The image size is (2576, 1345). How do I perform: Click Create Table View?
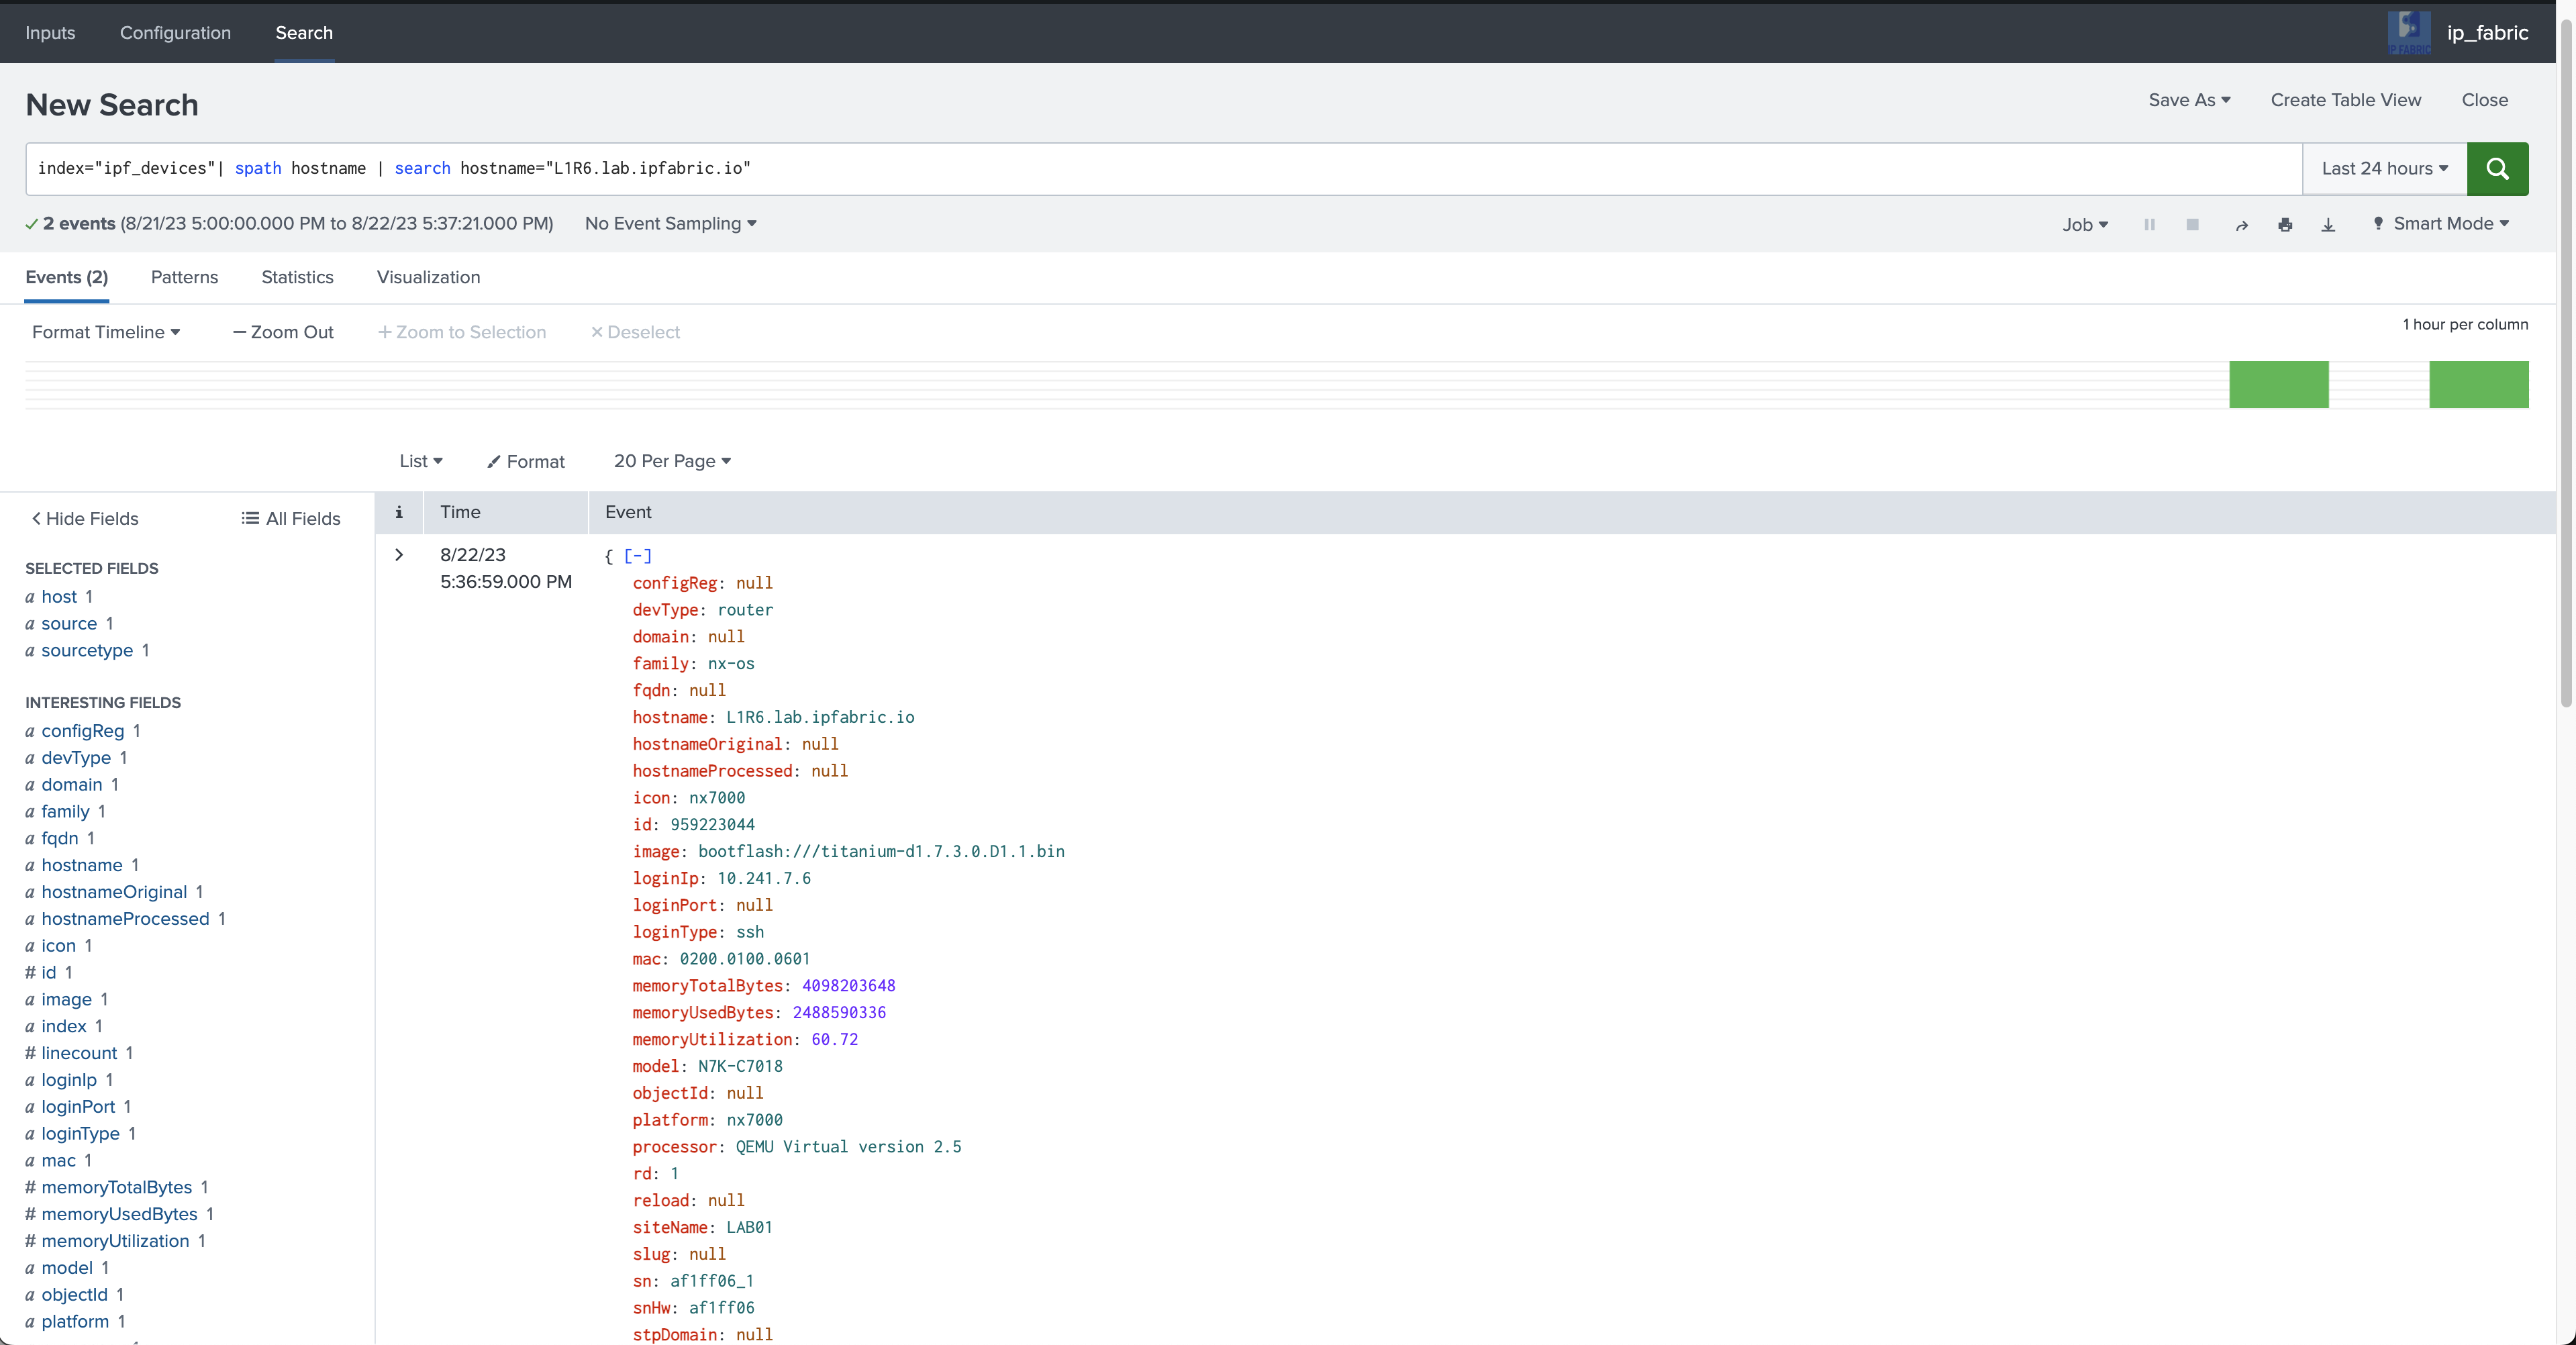click(2345, 100)
